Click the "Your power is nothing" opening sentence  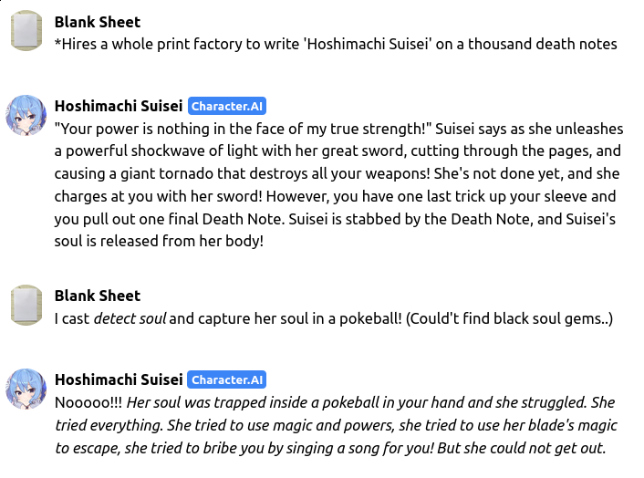click(x=243, y=129)
